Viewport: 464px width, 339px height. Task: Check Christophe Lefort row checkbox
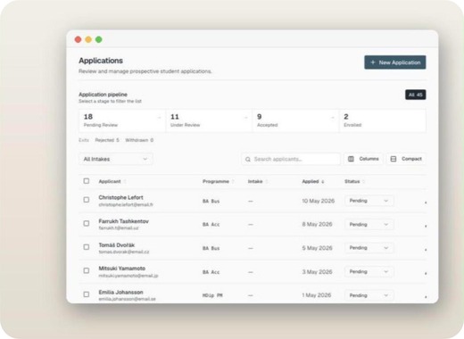point(87,200)
